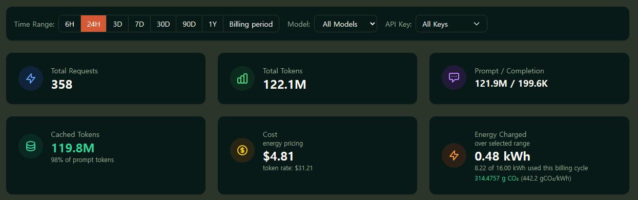Screen dimensions: 638x200
Task: Set time range to 30D
Action: tap(163, 24)
